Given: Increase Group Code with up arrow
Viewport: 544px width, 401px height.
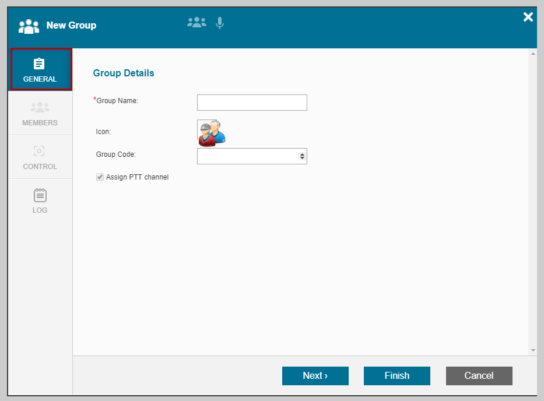Looking at the screenshot, I should click(x=302, y=154).
